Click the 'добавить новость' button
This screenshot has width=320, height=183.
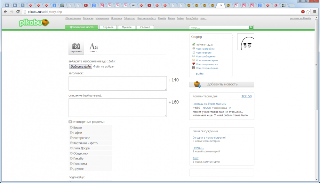[221, 84]
